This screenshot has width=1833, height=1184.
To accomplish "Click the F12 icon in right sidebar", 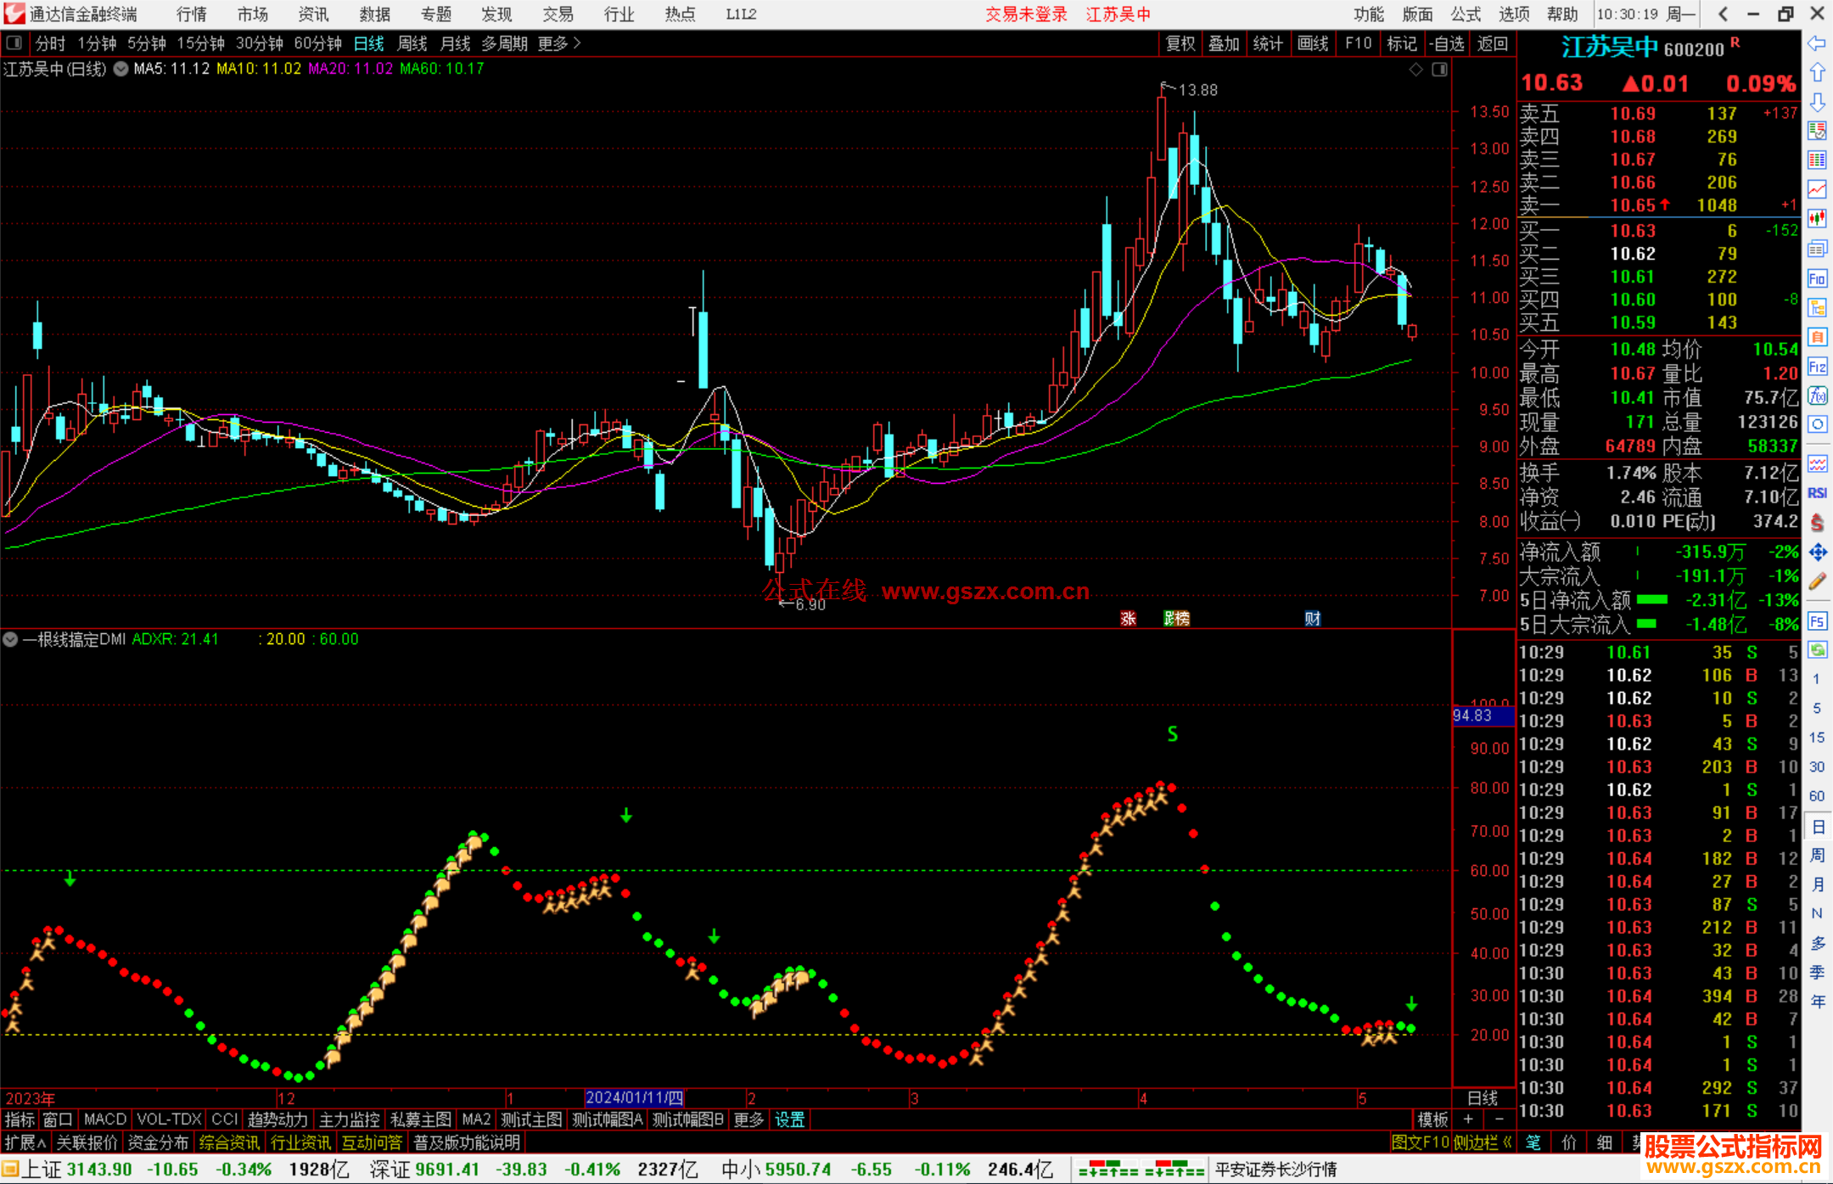I will click(1817, 367).
